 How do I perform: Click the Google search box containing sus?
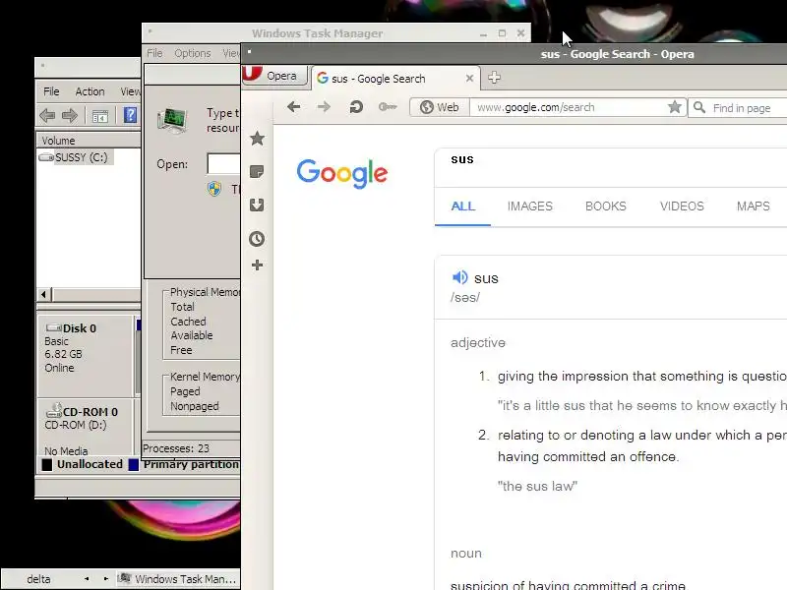click(610, 167)
